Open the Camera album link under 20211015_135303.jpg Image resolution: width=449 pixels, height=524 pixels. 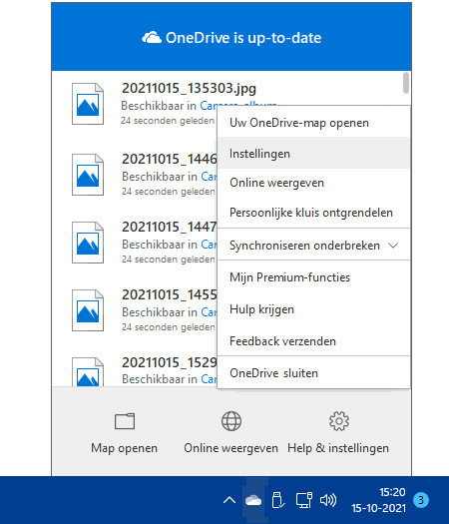pyautogui.click(x=238, y=105)
